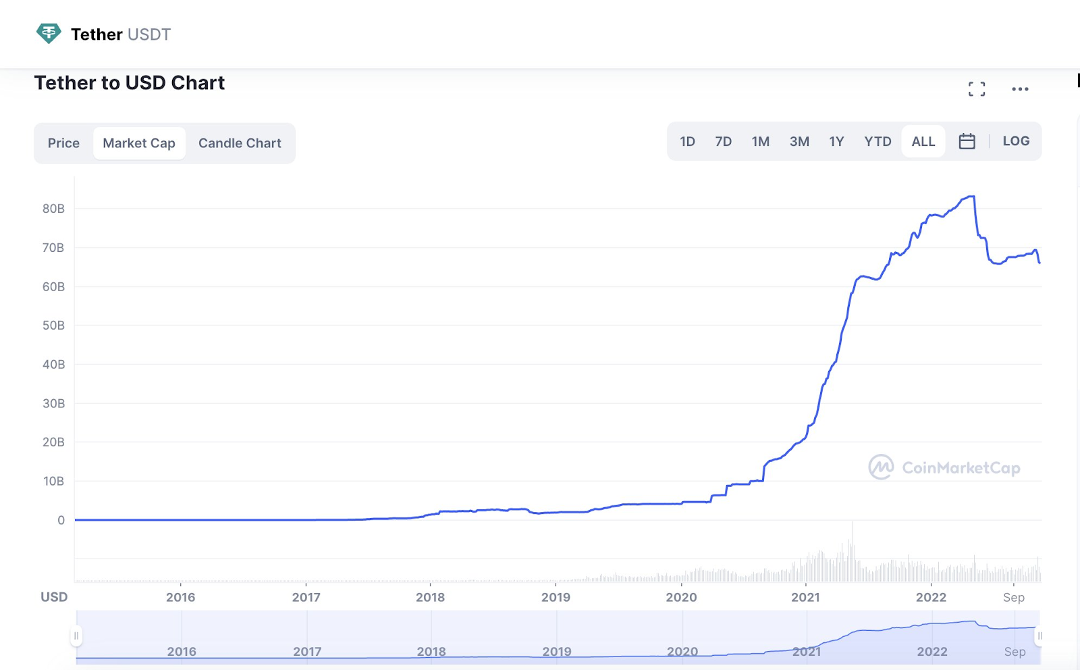This screenshot has height=670, width=1080.
Task: Click the 20B y-axis label
Action: pos(53,442)
